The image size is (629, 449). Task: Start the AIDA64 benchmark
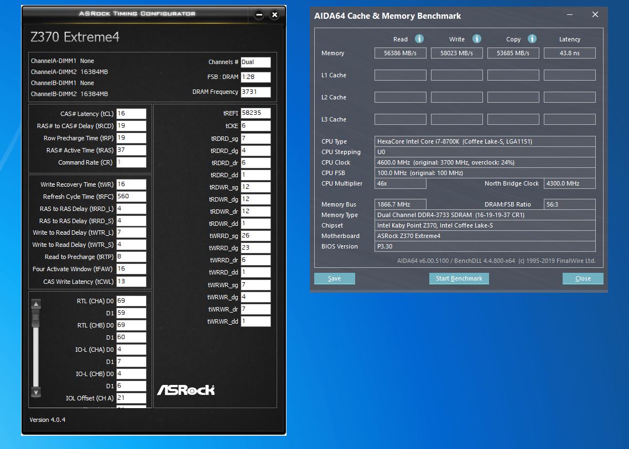click(x=459, y=278)
